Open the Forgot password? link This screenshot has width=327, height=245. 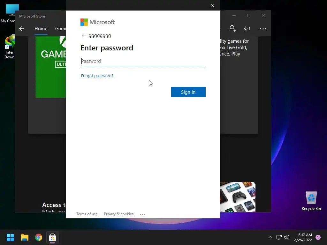(97, 76)
